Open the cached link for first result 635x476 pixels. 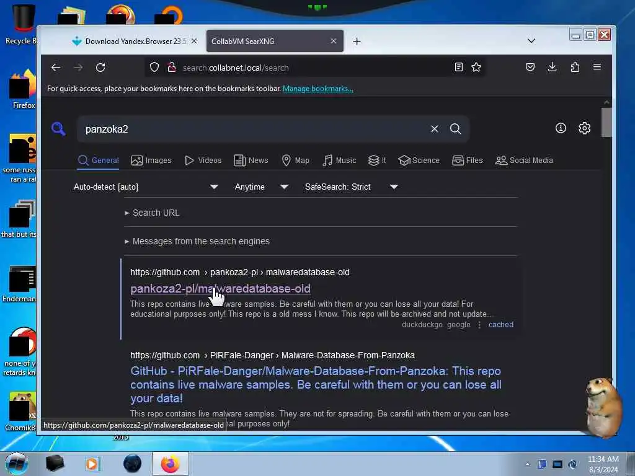500,325
